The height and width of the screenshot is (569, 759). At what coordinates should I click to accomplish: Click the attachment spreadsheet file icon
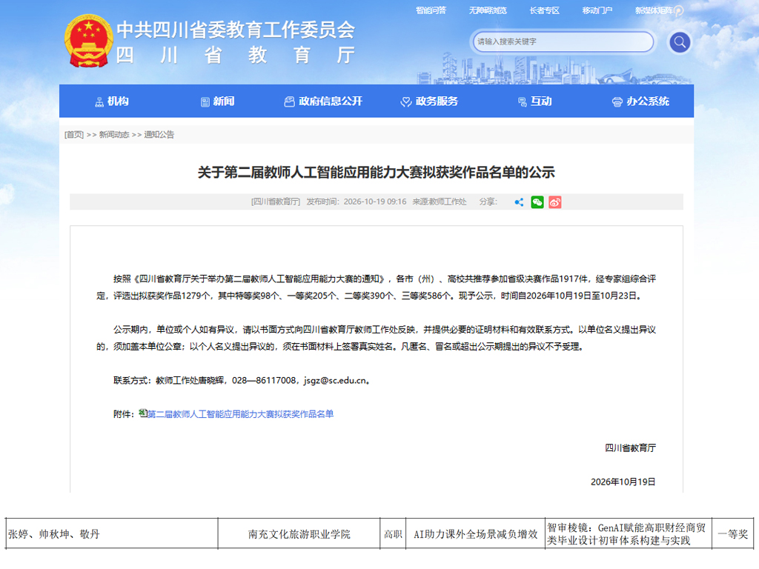[x=143, y=413]
